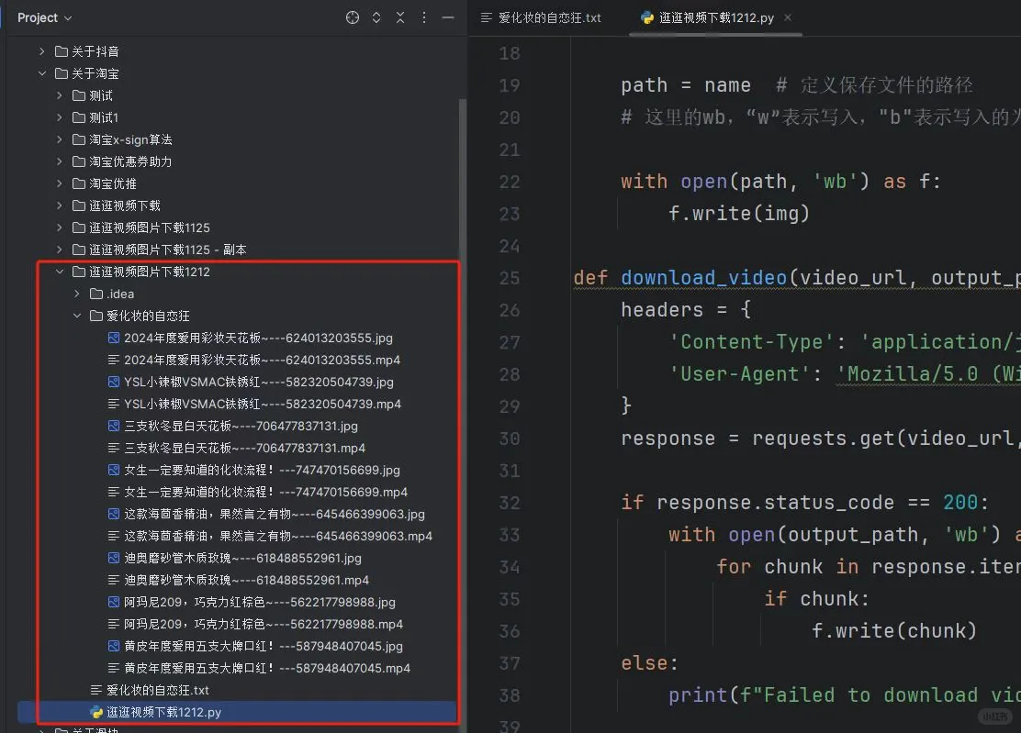Viewport: 1021px width, 733px height.
Task: Click image icon of 迪奥磨砂管木质玫瑰 jpg
Action: pos(113,558)
